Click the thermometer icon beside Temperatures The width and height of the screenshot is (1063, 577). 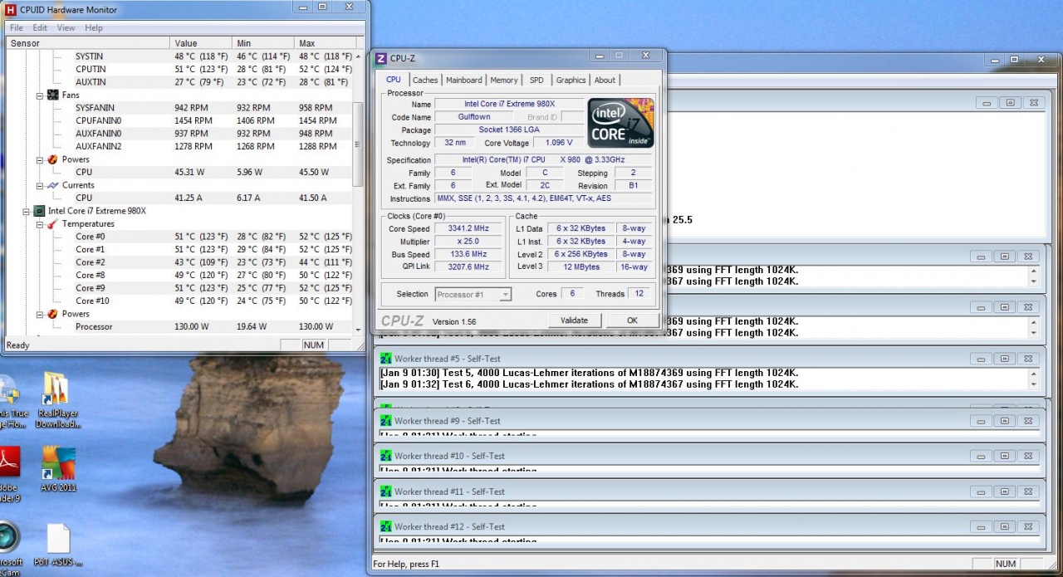click(53, 224)
